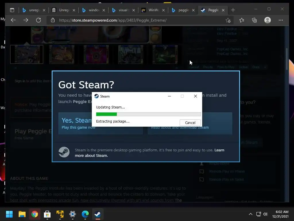Click the 'Free to Play' tag
This screenshot has height=221, width=294.
[x=226, y=67]
